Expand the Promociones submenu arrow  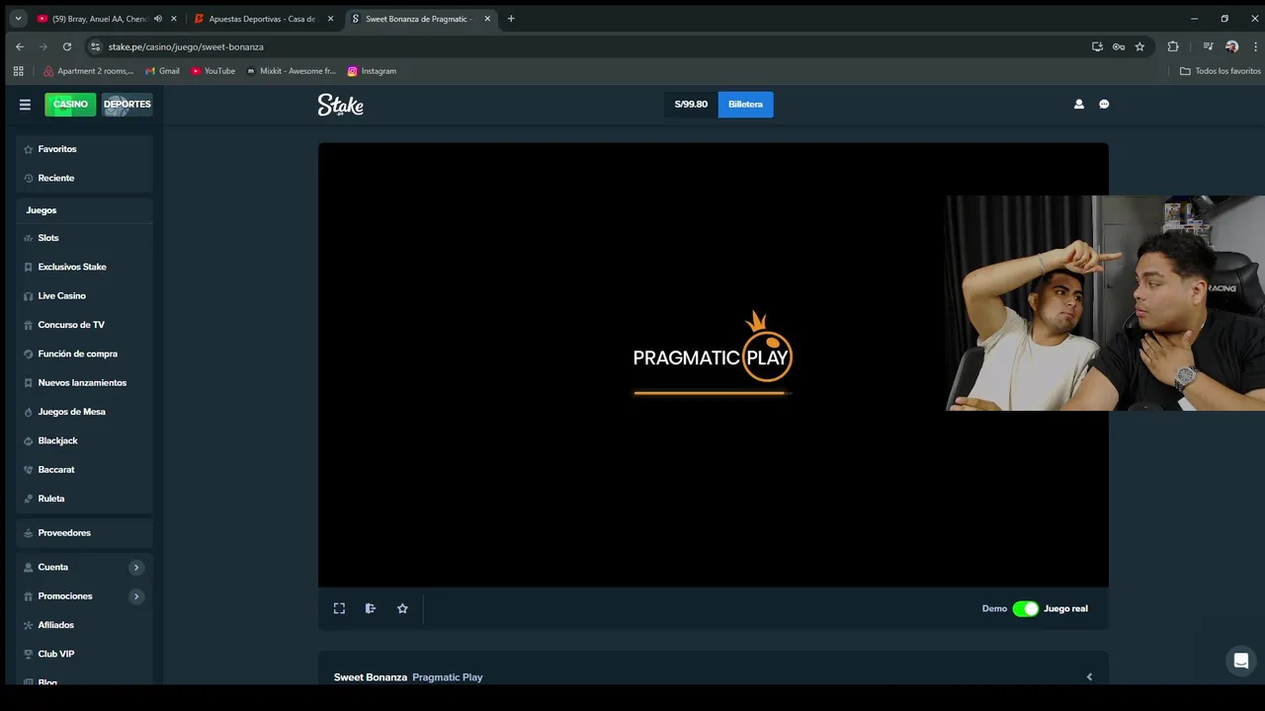point(136,596)
